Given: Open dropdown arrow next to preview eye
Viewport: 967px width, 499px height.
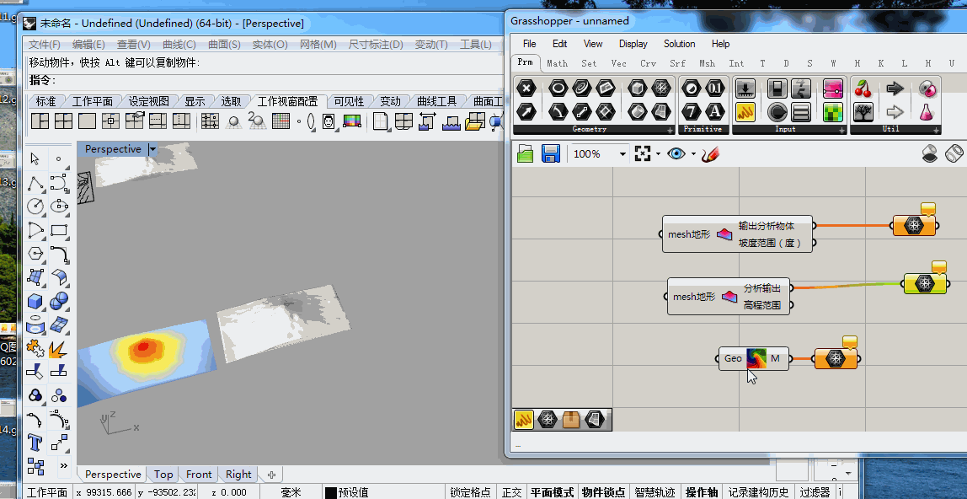Looking at the screenshot, I should (x=693, y=154).
